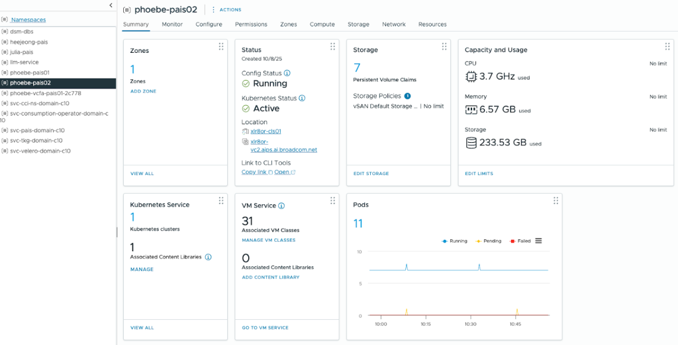
Task: Open the Actions dropdown menu
Action: tap(226, 10)
